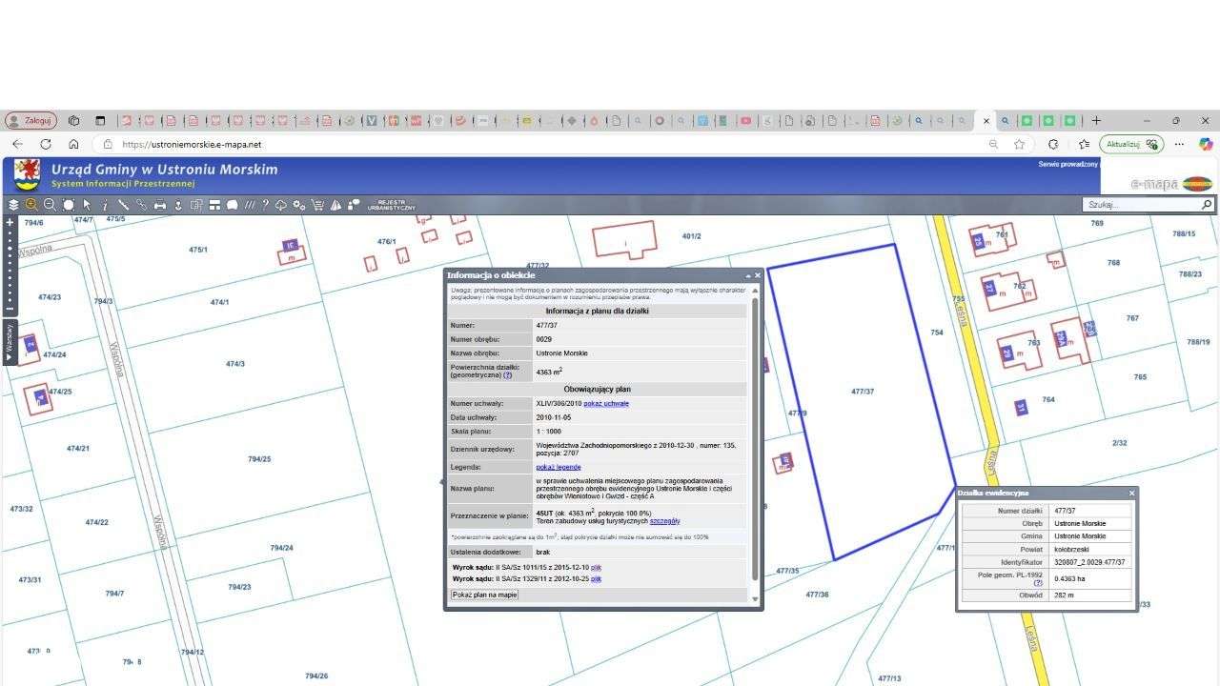
Task: Collapse the Informacja o obiekcie panel
Action: 748,275
